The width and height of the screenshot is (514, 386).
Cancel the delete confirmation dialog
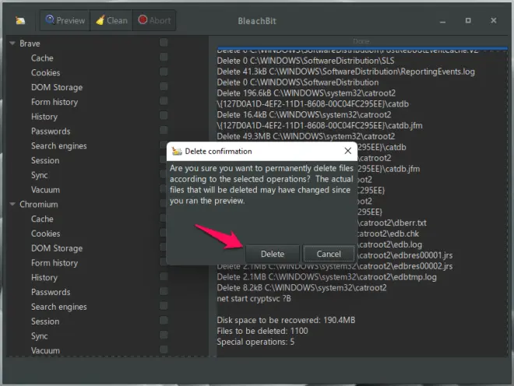pyautogui.click(x=329, y=254)
